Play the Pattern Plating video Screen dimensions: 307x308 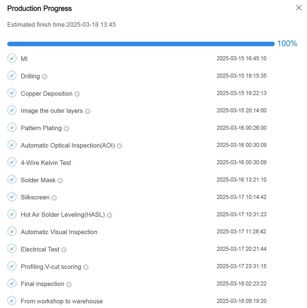[67, 129]
